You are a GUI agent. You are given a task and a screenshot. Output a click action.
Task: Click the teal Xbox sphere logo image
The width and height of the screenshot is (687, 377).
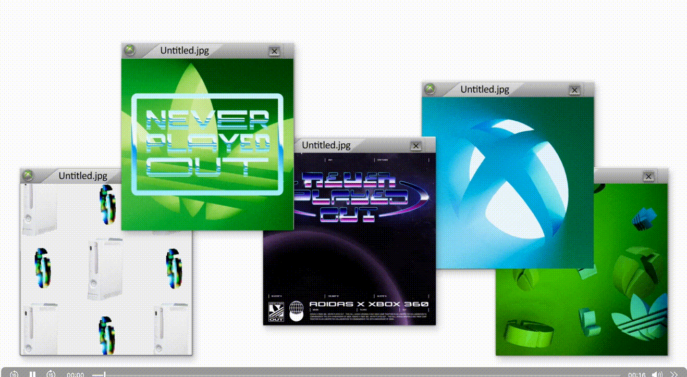pos(508,183)
